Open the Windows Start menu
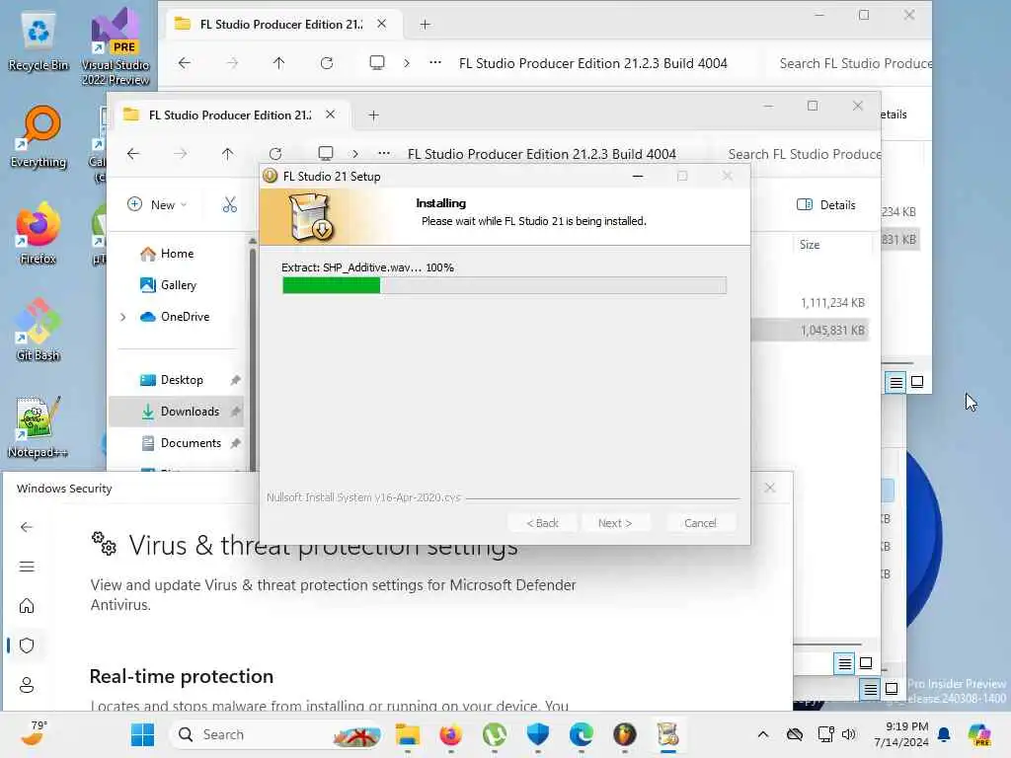This screenshot has height=758, width=1011. tap(142, 734)
